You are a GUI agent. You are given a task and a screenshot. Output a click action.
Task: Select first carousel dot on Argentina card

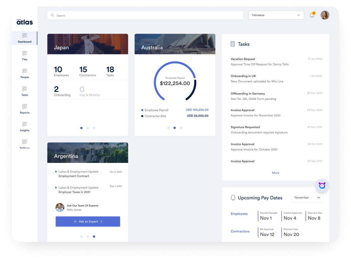click(x=82, y=236)
